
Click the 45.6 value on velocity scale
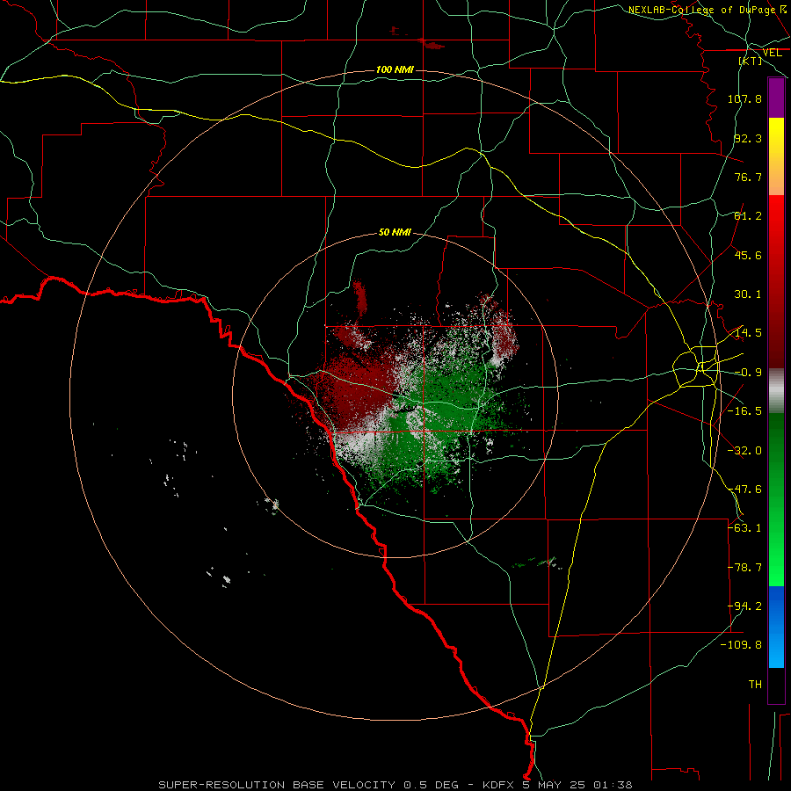748,255
